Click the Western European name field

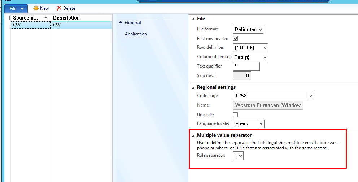[x=268, y=105]
